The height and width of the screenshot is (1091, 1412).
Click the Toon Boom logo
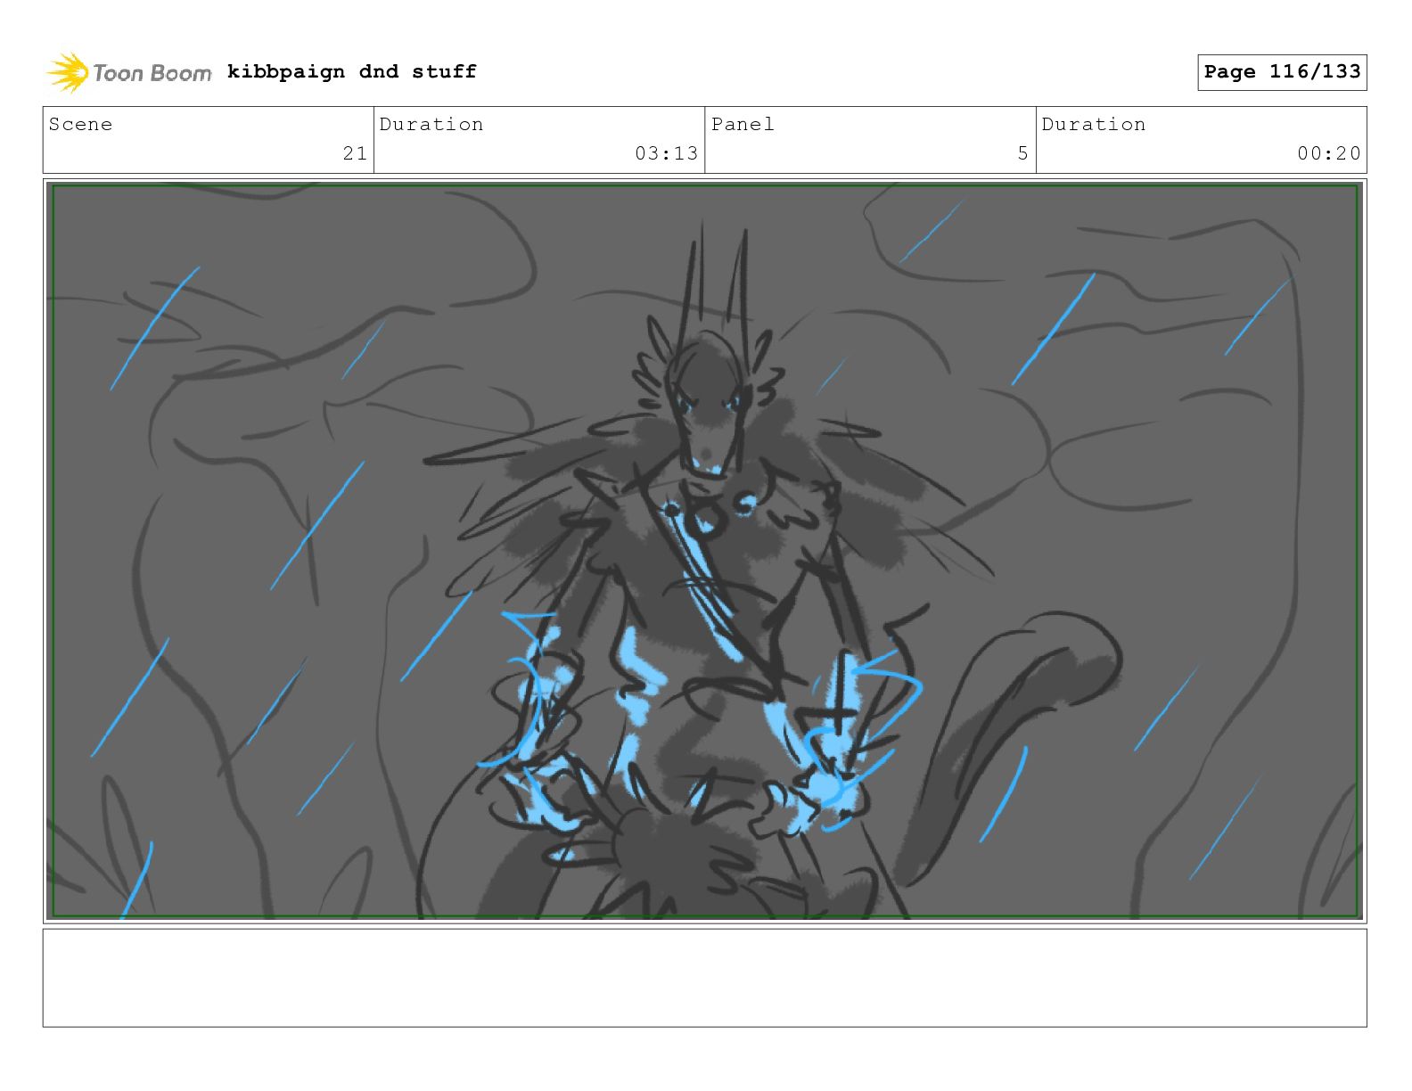click(x=129, y=72)
